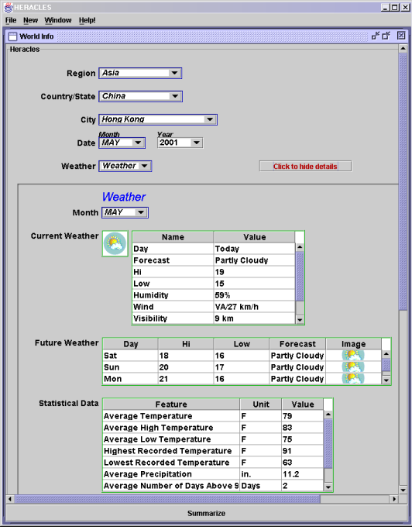Open the New menu
This screenshot has height=530, width=412.
(30, 20)
